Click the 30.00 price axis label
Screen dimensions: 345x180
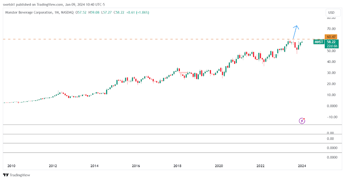331,73
